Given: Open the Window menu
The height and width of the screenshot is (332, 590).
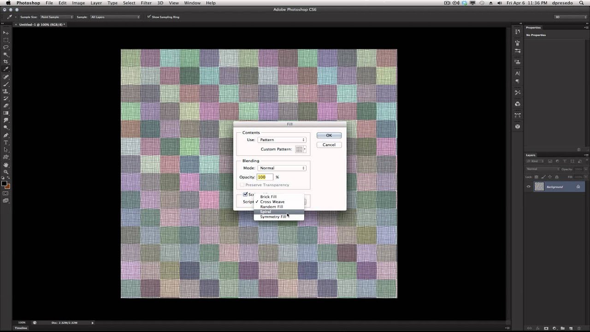Looking at the screenshot, I should coord(192,3).
